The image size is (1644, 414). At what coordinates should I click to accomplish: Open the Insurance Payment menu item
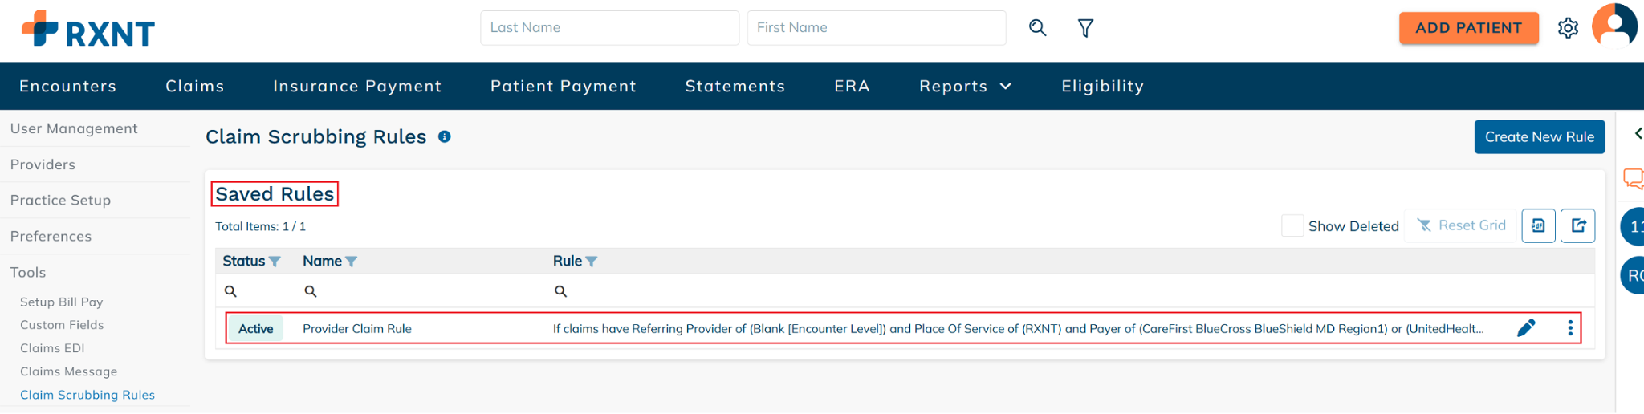[x=357, y=86]
